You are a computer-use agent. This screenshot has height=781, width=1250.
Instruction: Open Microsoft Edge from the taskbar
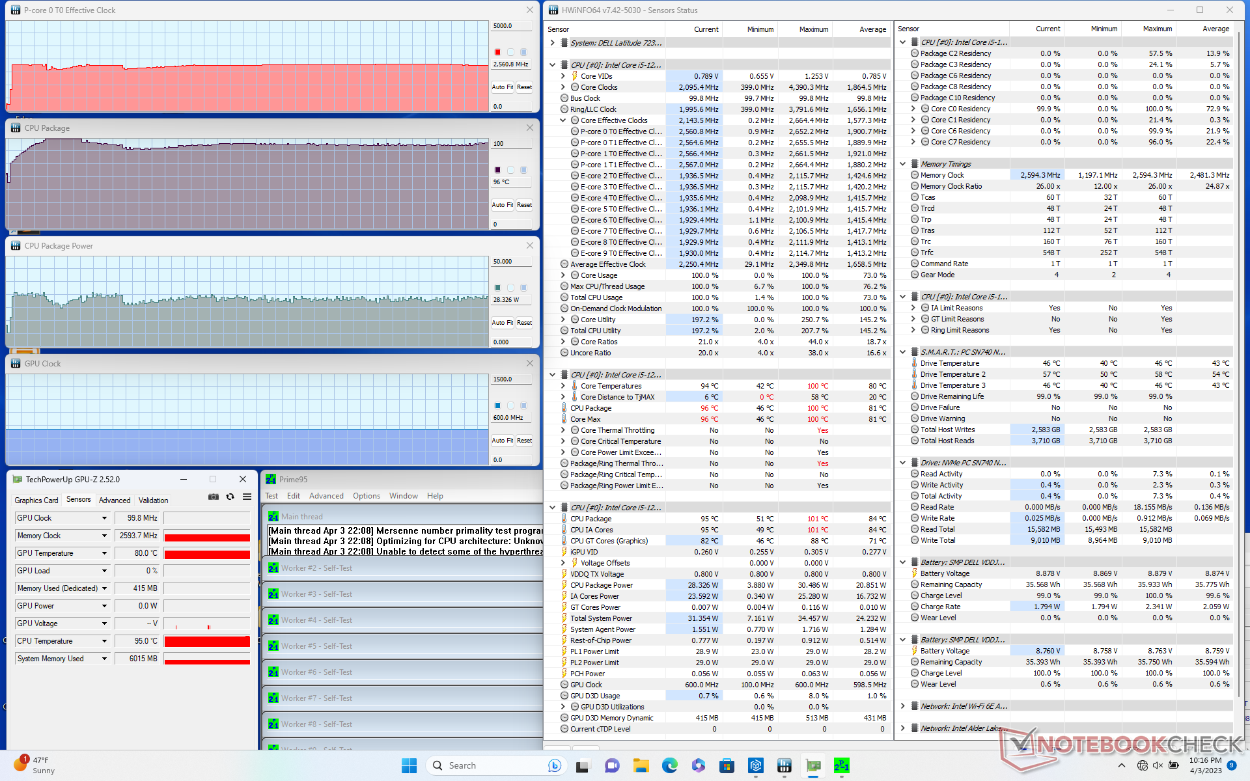coord(669,765)
